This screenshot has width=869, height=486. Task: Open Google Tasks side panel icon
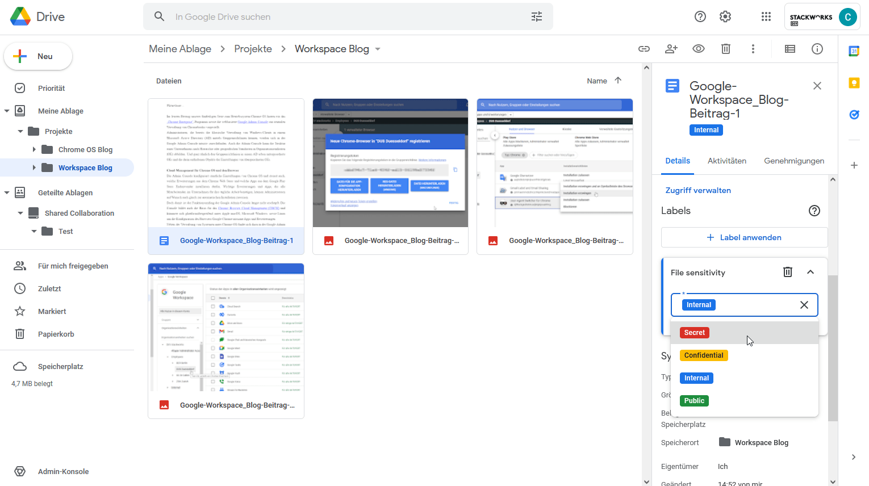coord(854,115)
